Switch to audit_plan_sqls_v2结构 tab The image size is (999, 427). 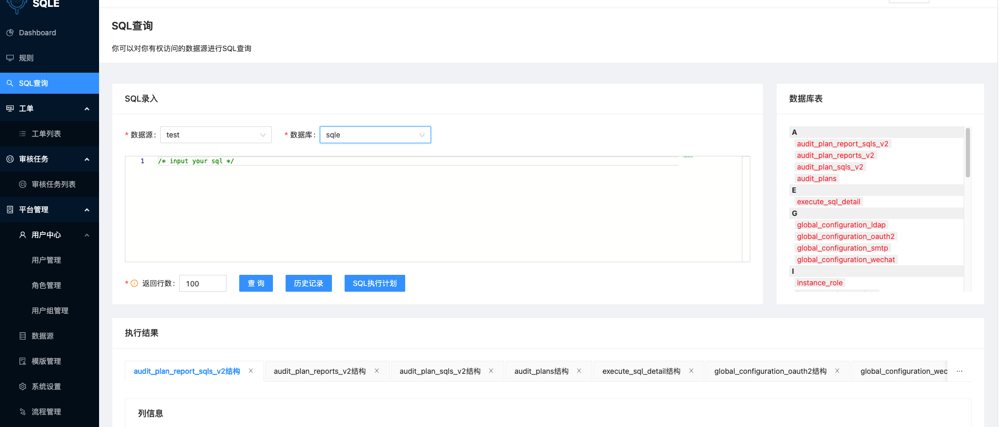[440, 371]
